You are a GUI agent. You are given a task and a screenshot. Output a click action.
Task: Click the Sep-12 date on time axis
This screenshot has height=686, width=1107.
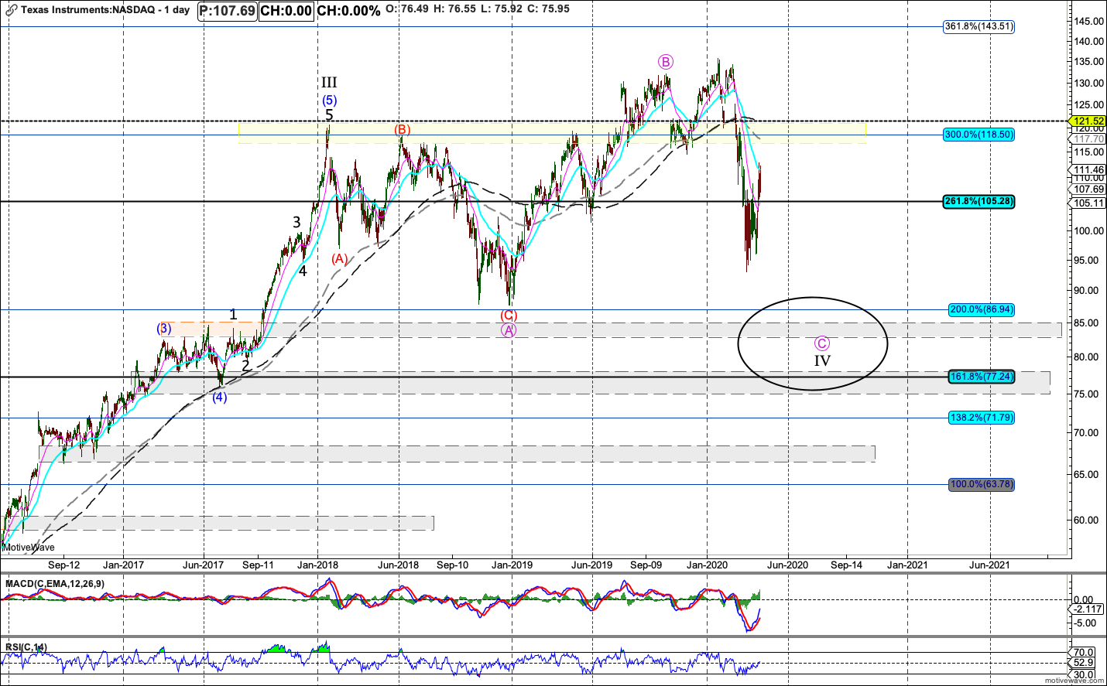click(x=63, y=565)
